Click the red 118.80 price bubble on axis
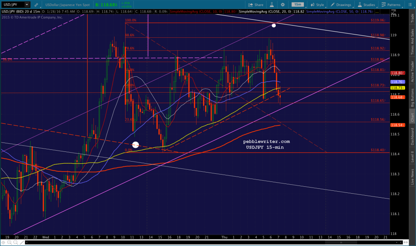The image size is (416, 246). click(397, 73)
